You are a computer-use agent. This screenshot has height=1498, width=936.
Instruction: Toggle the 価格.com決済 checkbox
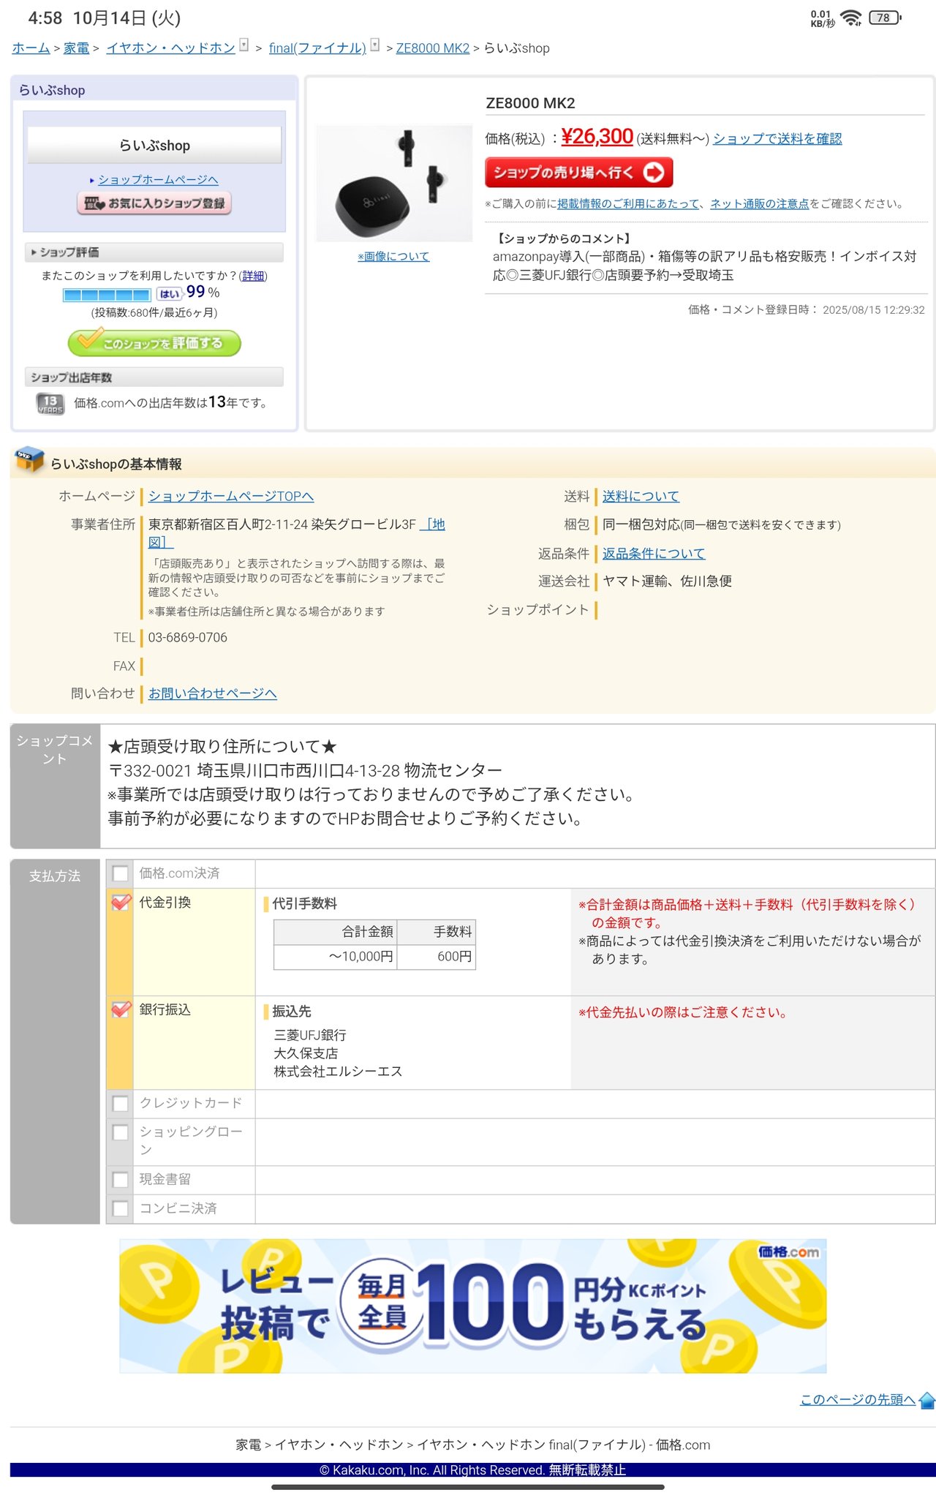tap(121, 873)
